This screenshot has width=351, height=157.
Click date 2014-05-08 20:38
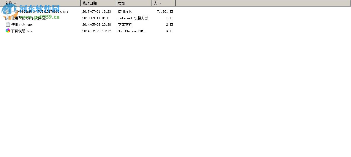point(97,25)
